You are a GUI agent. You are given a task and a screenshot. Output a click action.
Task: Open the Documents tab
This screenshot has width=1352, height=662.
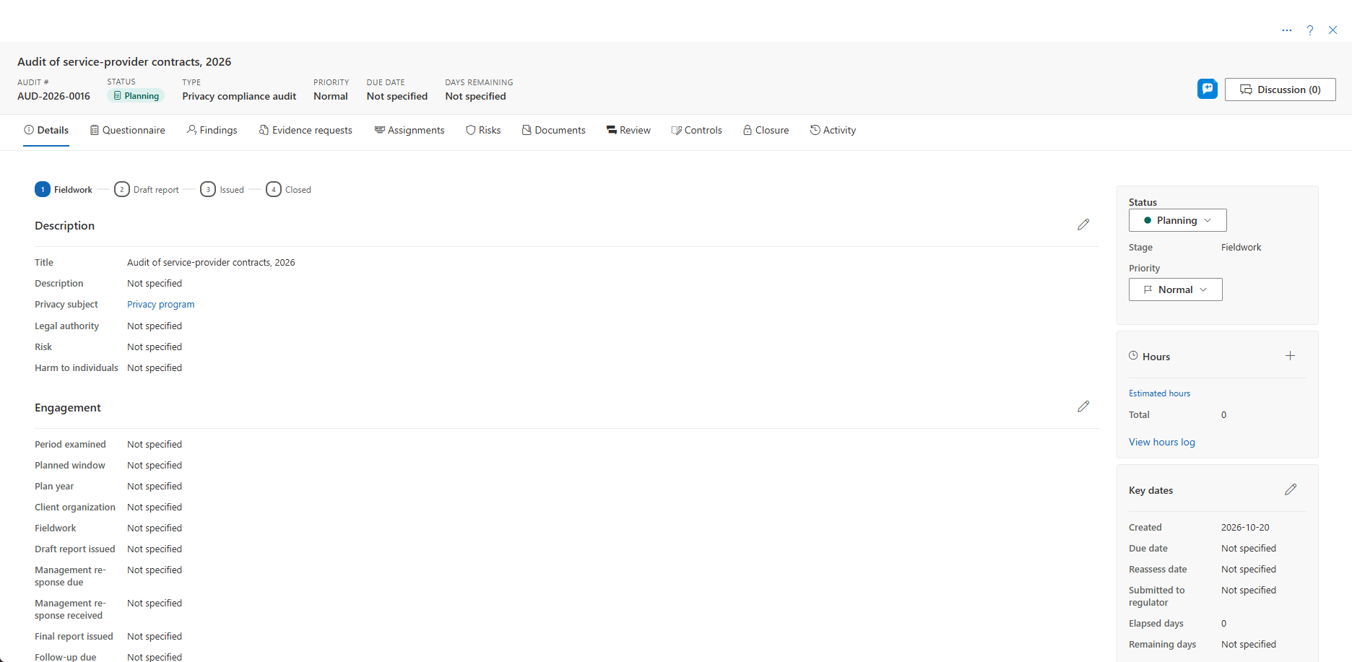(554, 131)
